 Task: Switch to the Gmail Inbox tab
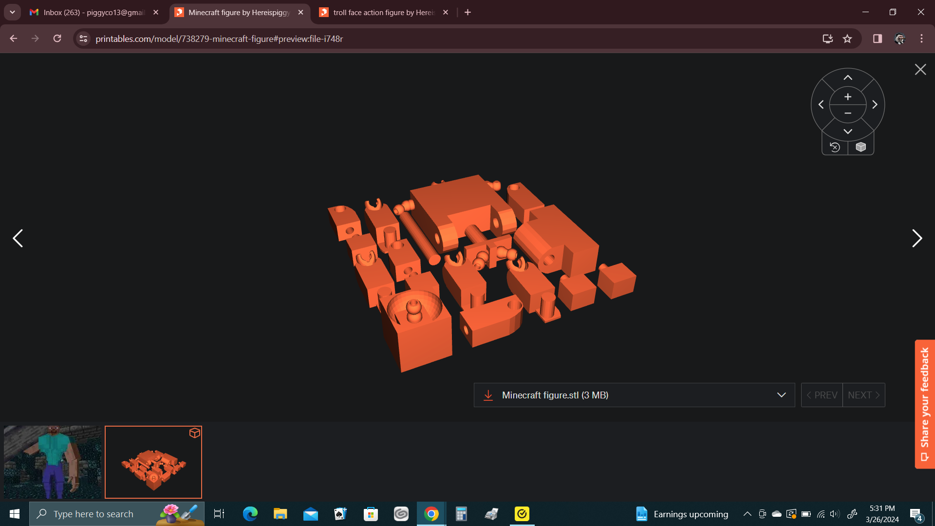pyautogui.click(x=94, y=12)
